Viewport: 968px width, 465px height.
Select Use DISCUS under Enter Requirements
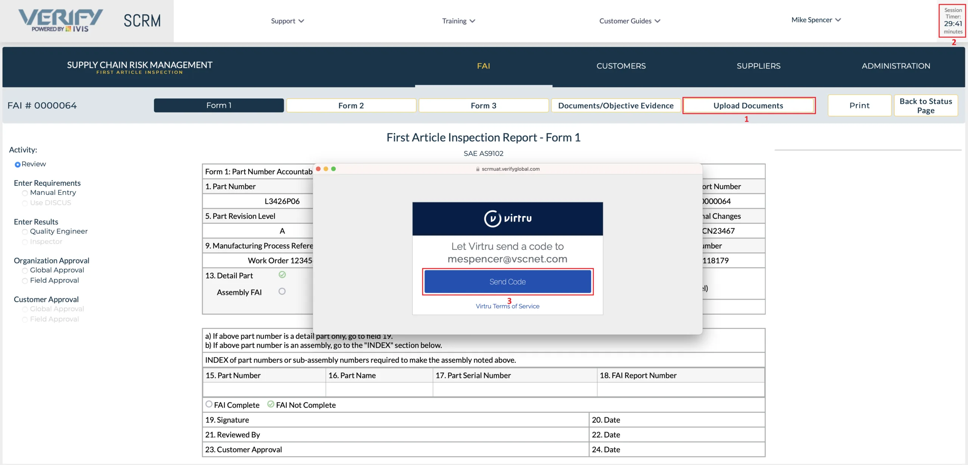(25, 203)
